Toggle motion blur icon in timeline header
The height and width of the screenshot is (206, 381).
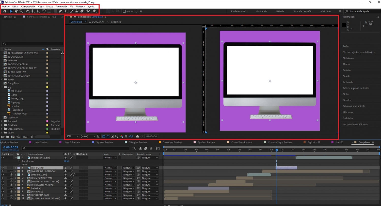[x=151, y=148]
